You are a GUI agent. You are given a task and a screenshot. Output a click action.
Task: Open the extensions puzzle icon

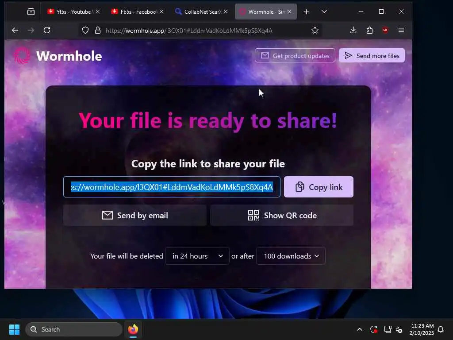(x=369, y=30)
